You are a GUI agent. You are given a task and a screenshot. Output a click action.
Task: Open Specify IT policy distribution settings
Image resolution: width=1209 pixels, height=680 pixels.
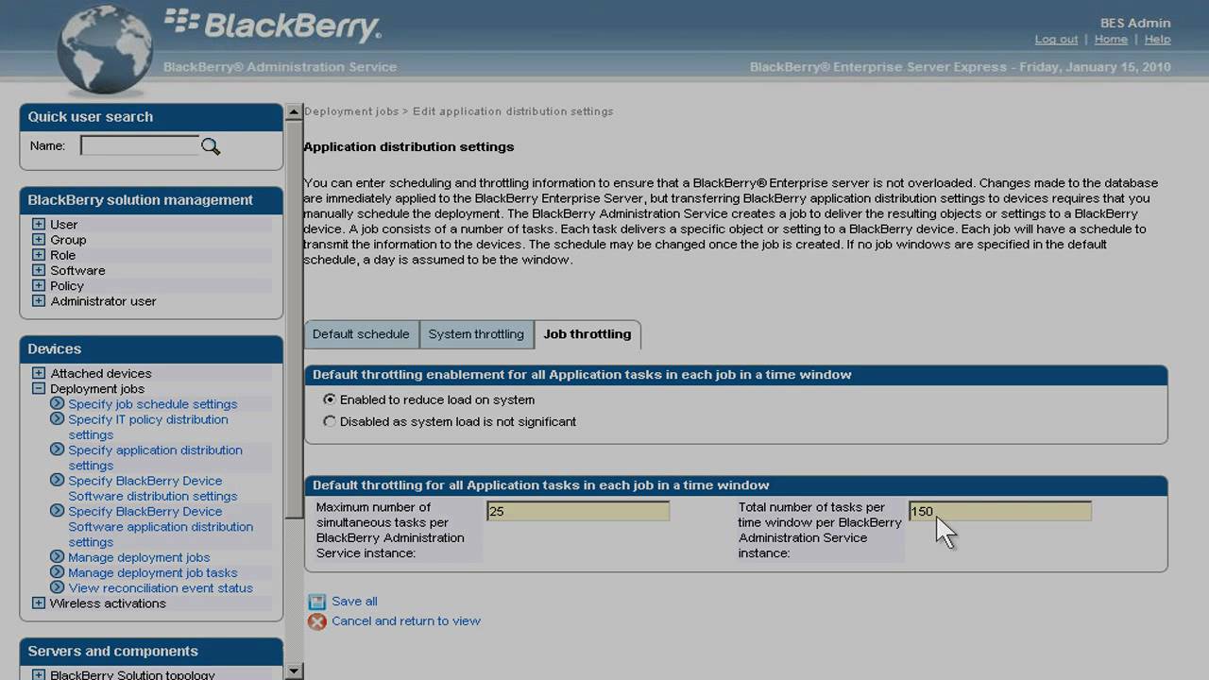148,427
